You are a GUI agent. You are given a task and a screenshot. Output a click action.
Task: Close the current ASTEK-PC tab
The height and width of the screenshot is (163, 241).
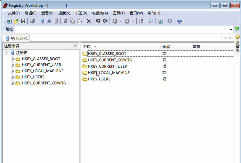230,38
